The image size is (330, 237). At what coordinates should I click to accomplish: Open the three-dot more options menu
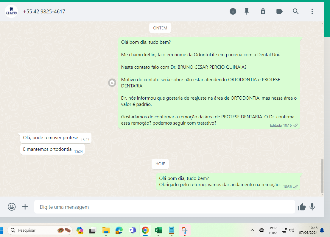[x=312, y=11]
